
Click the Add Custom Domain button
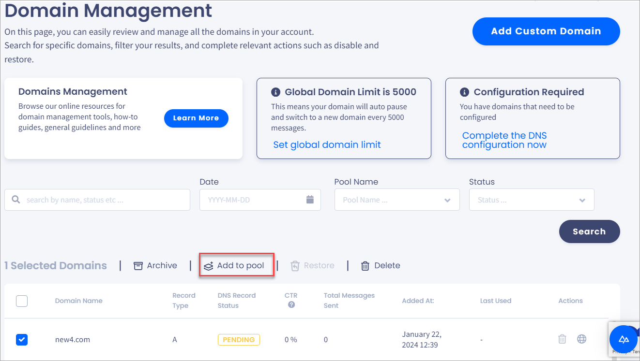tap(546, 31)
